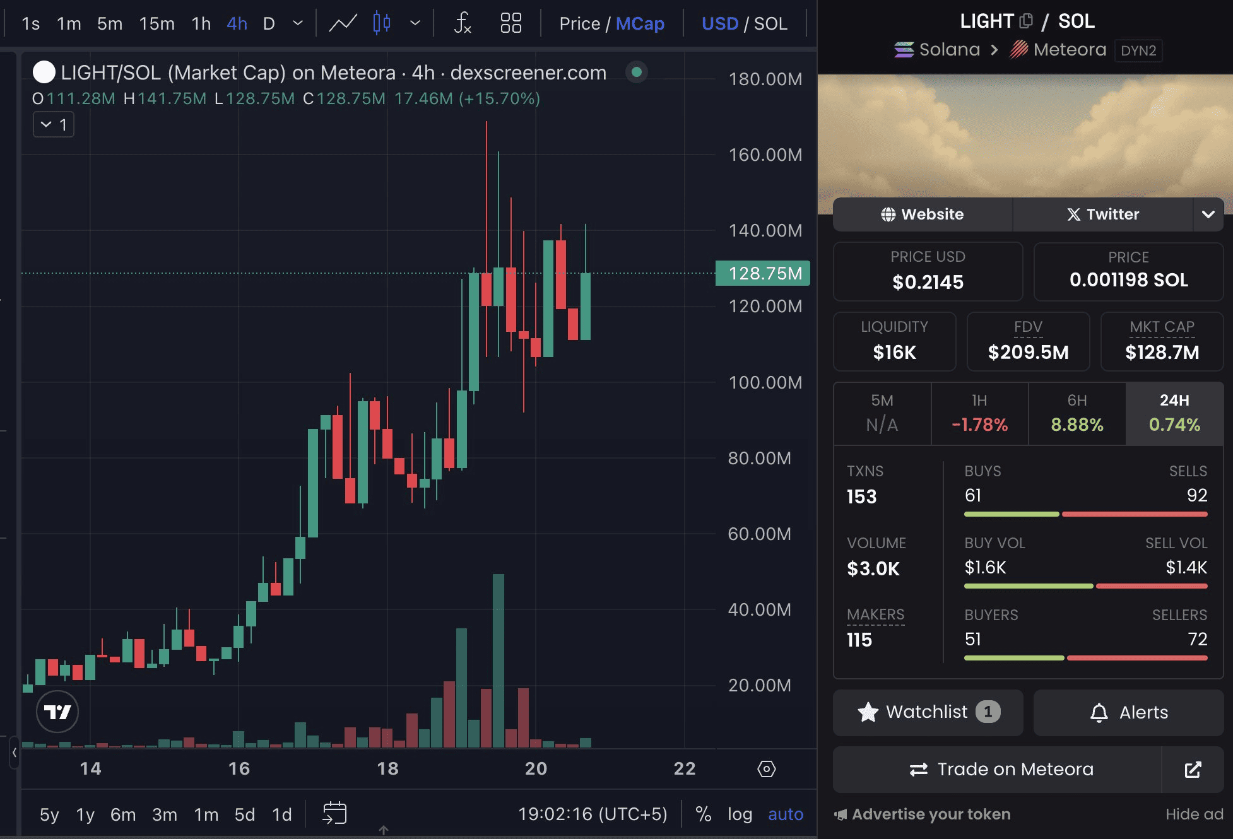
Task: Switch chart denomination to USD
Action: pos(720,23)
